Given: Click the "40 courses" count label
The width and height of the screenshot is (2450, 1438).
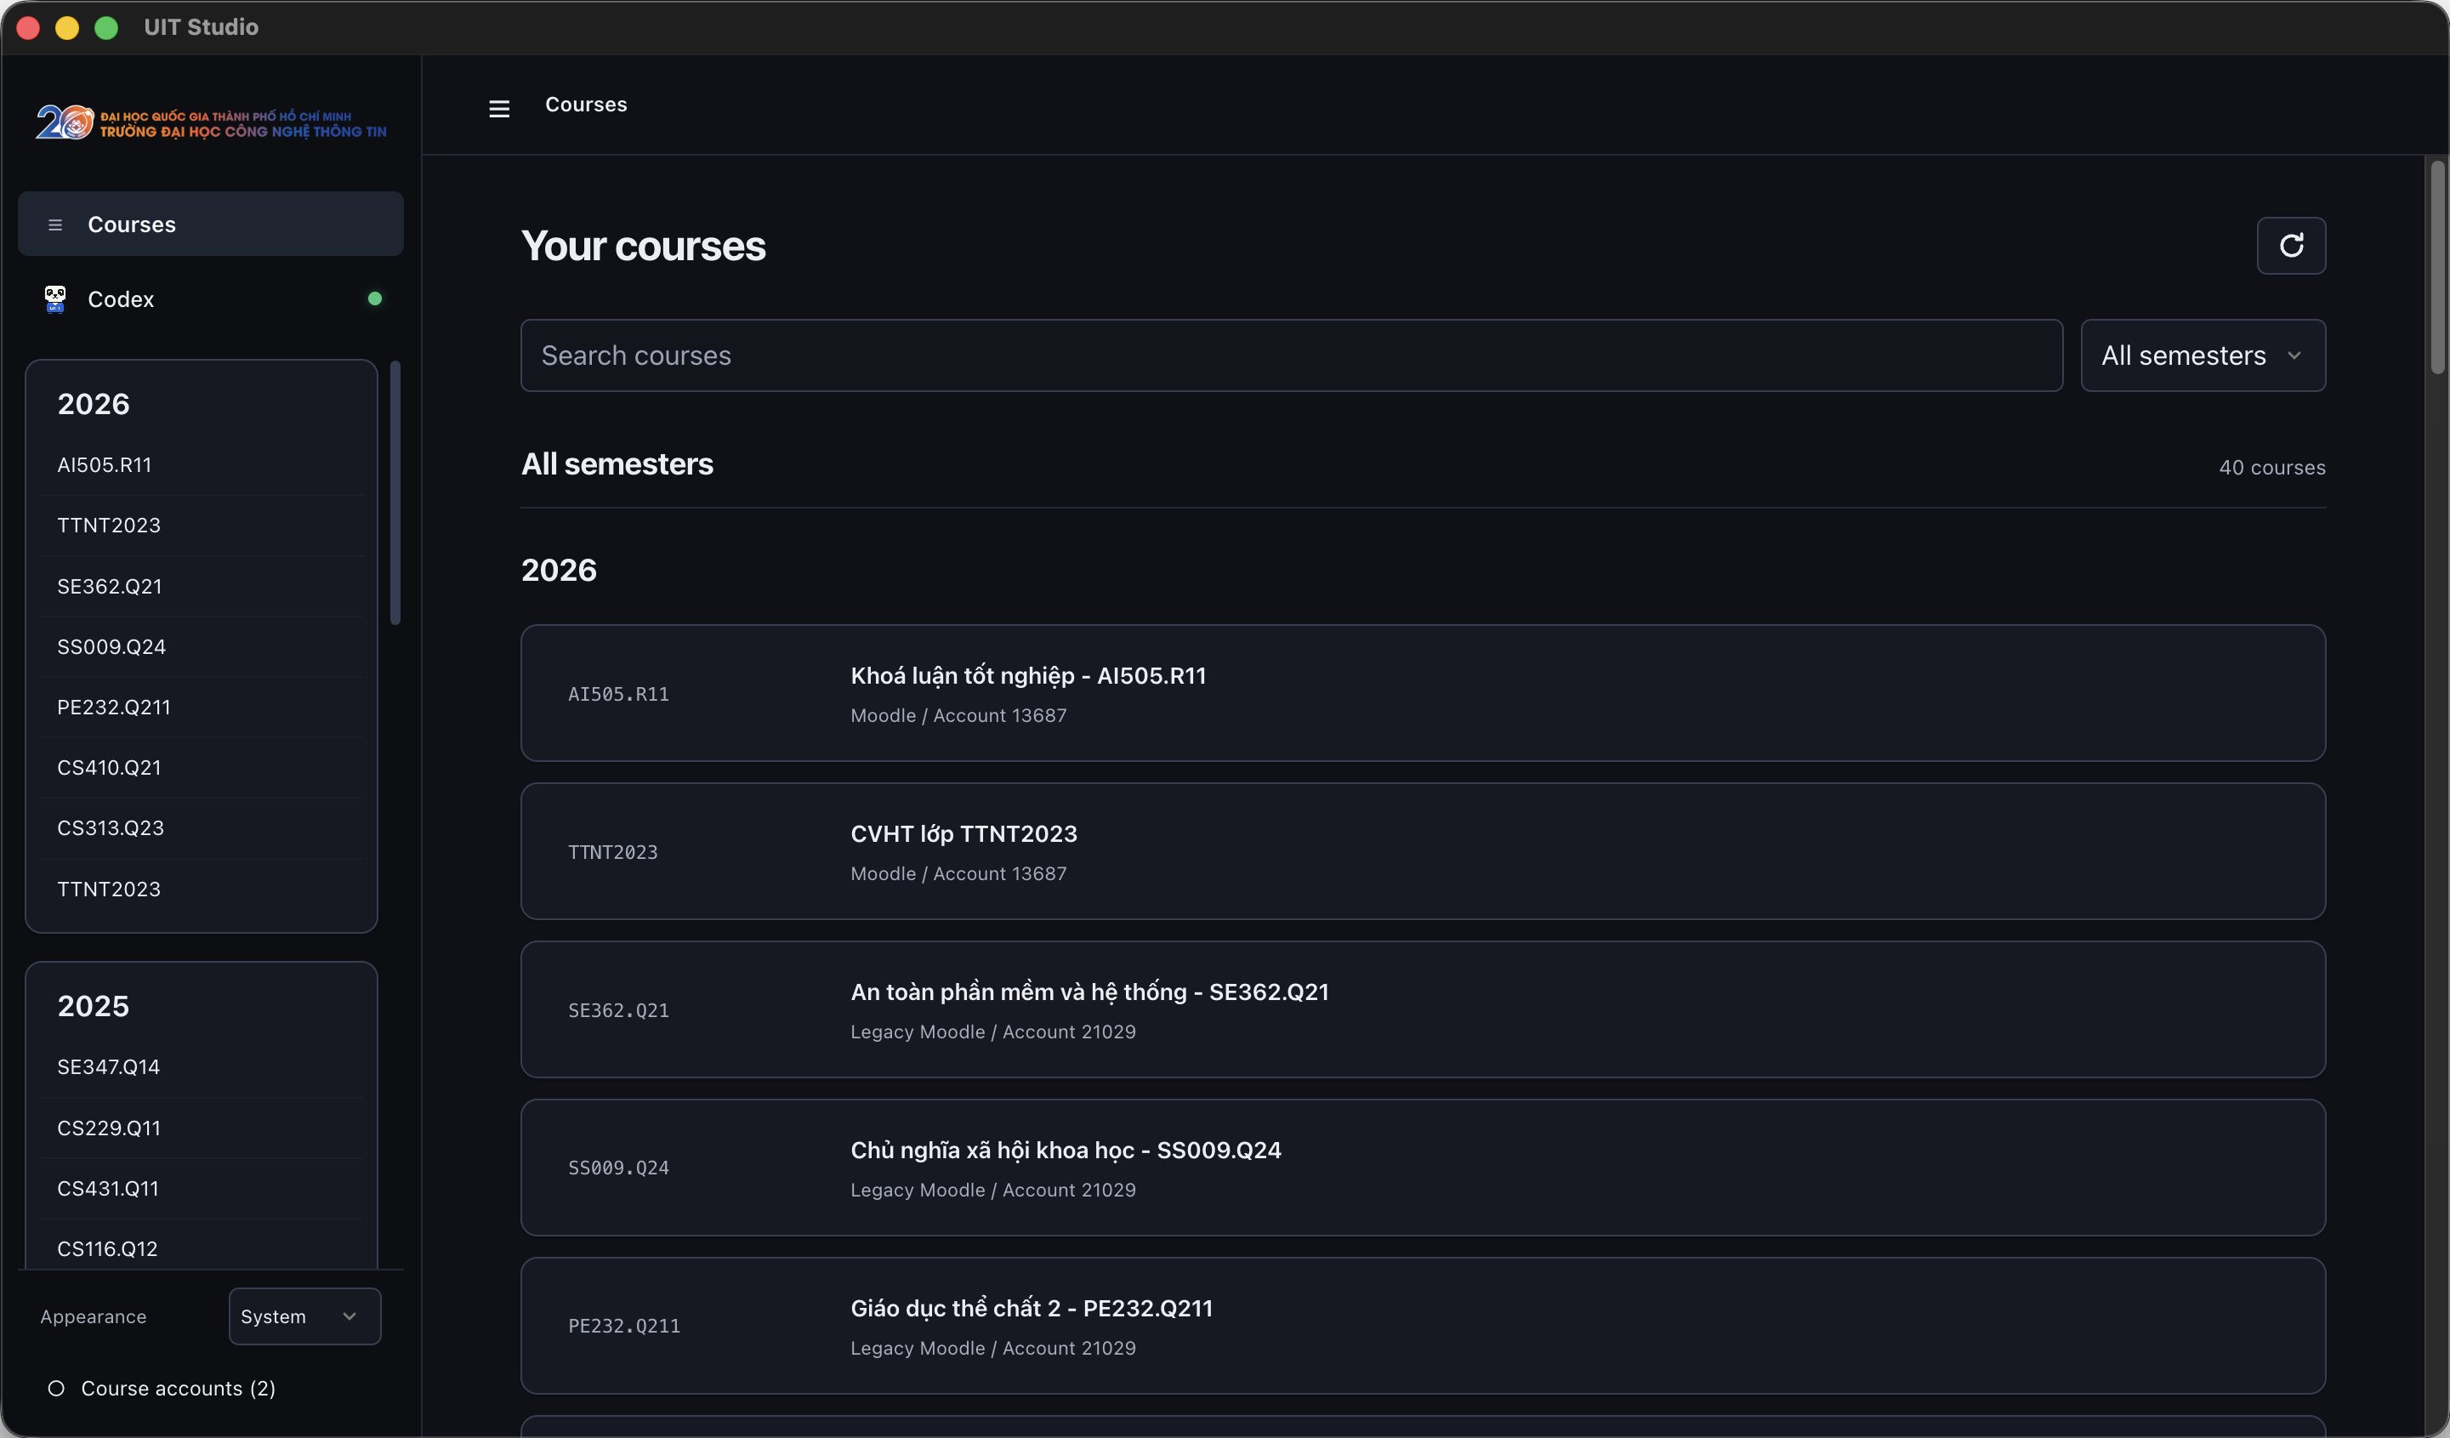Looking at the screenshot, I should pyautogui.click(x=2272, y=468).
